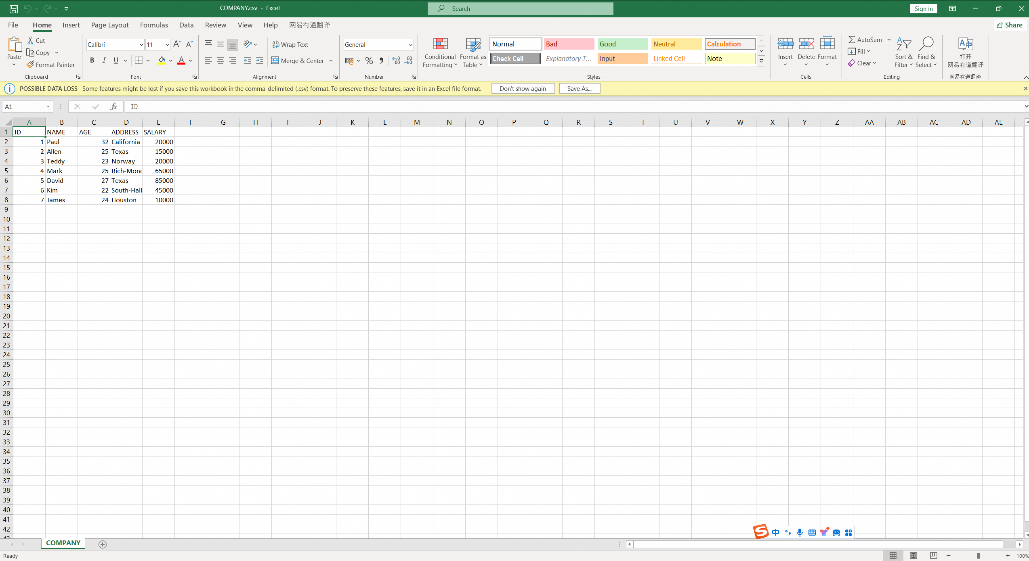Click the Don't show again button
The image size is (1029, 561).
coord(523,88)
